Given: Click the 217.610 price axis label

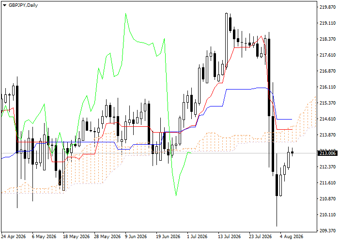Looking at the screenshot, I should coord(327,55).
